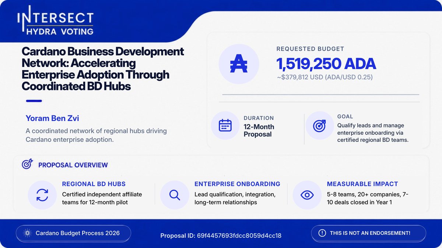
Task: Click the DURATION label
Action: [x=259, y=118]
